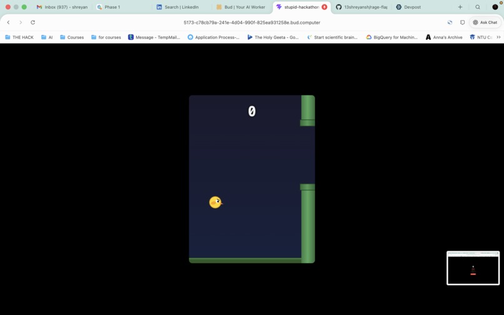
Task: Switch to the Inbox (937) Gmail tab
Action: click(62, 7)
